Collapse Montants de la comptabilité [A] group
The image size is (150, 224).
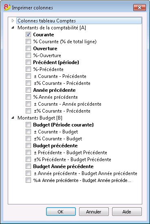point(13,28)
